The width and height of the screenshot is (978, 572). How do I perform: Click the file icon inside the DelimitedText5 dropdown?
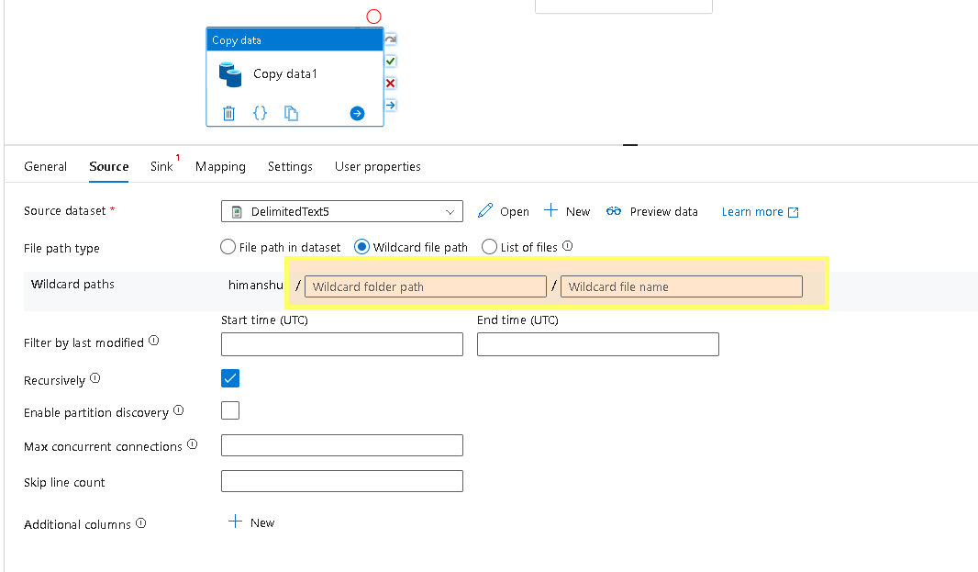(x=237, y=212)
